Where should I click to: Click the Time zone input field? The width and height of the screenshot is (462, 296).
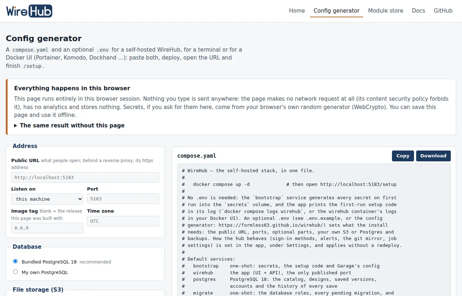(x=123, y=221)
